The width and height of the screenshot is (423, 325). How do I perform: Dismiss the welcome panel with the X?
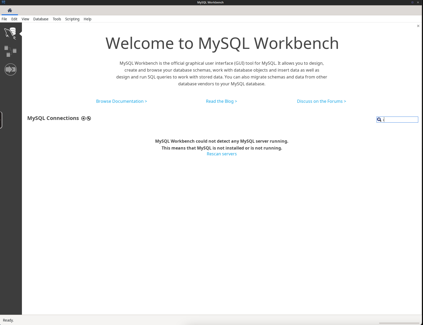(x=418, y=26)
